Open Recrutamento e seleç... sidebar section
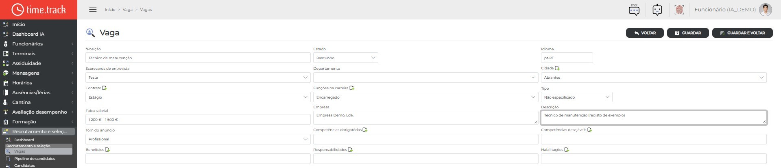 pyautogui.click(x=38, y=131)
